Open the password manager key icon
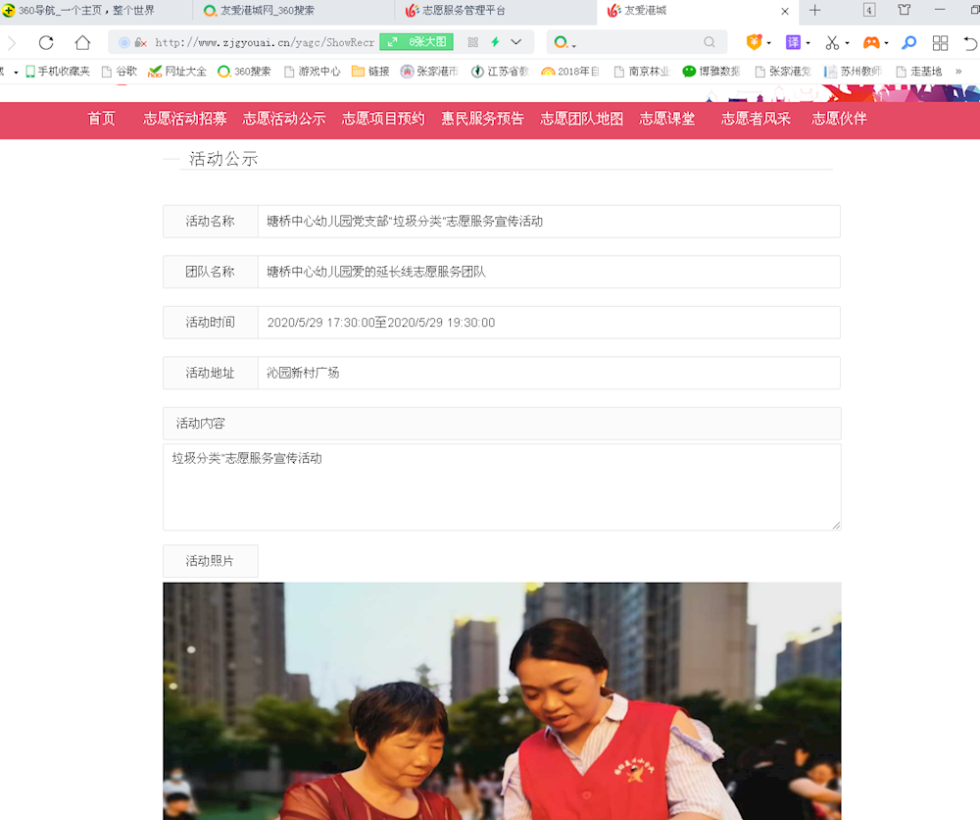This screenshot has width=980, height=820. point(907,43)
